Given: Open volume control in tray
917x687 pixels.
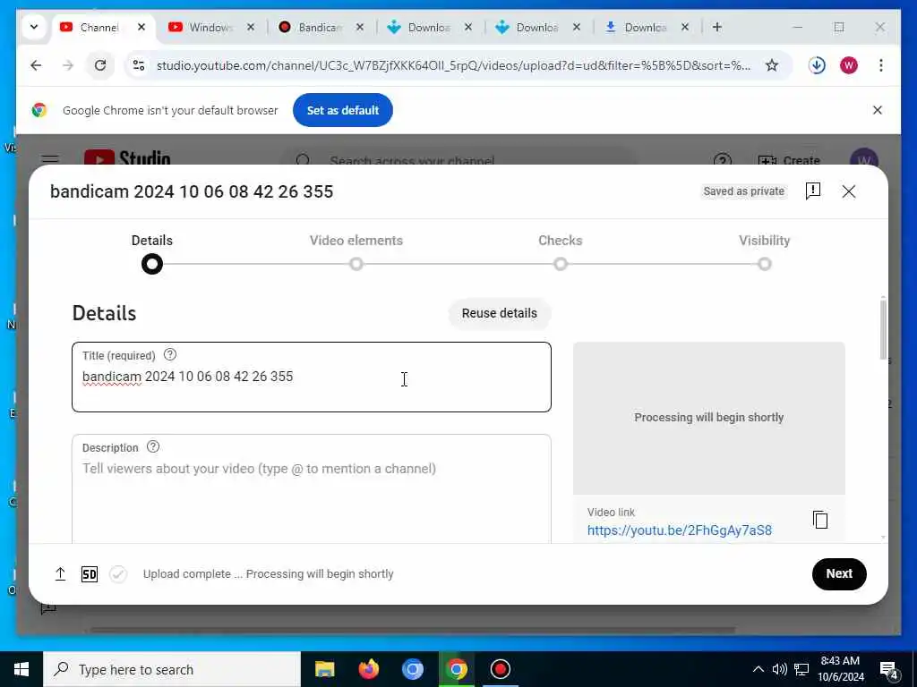Looking at the screenshot, I should [779, 669].
